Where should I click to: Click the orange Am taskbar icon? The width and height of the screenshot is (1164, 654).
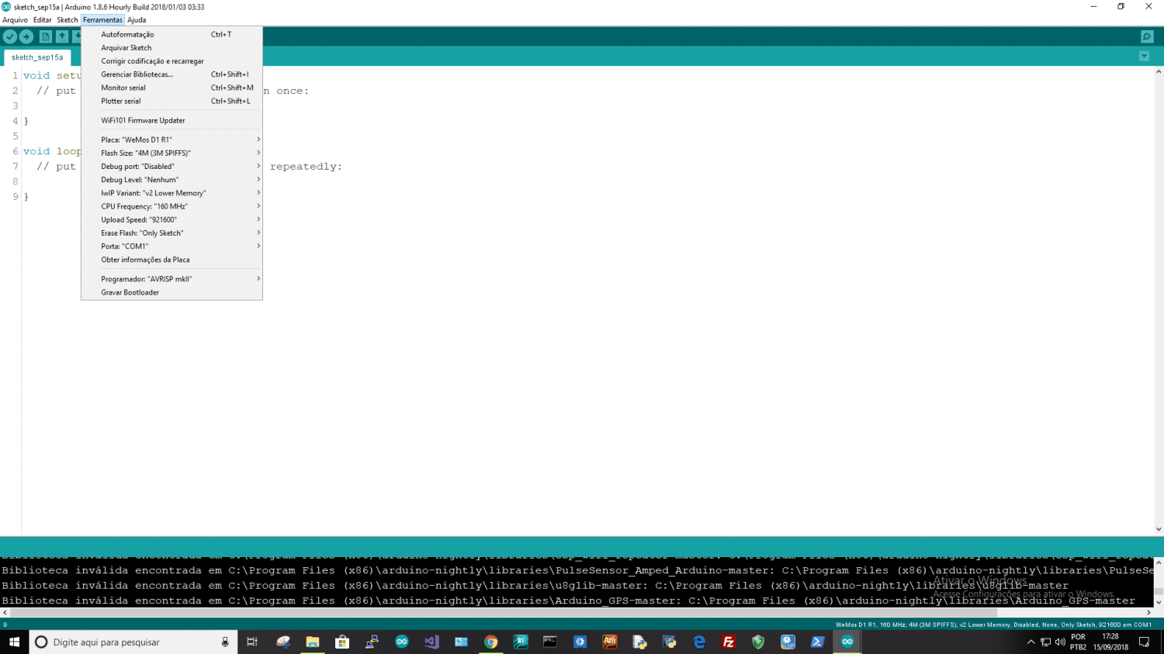(610, 642)
